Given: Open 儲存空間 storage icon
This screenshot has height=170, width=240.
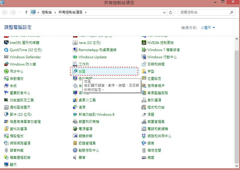Looking at the screenshot, I should pos(144,150).
